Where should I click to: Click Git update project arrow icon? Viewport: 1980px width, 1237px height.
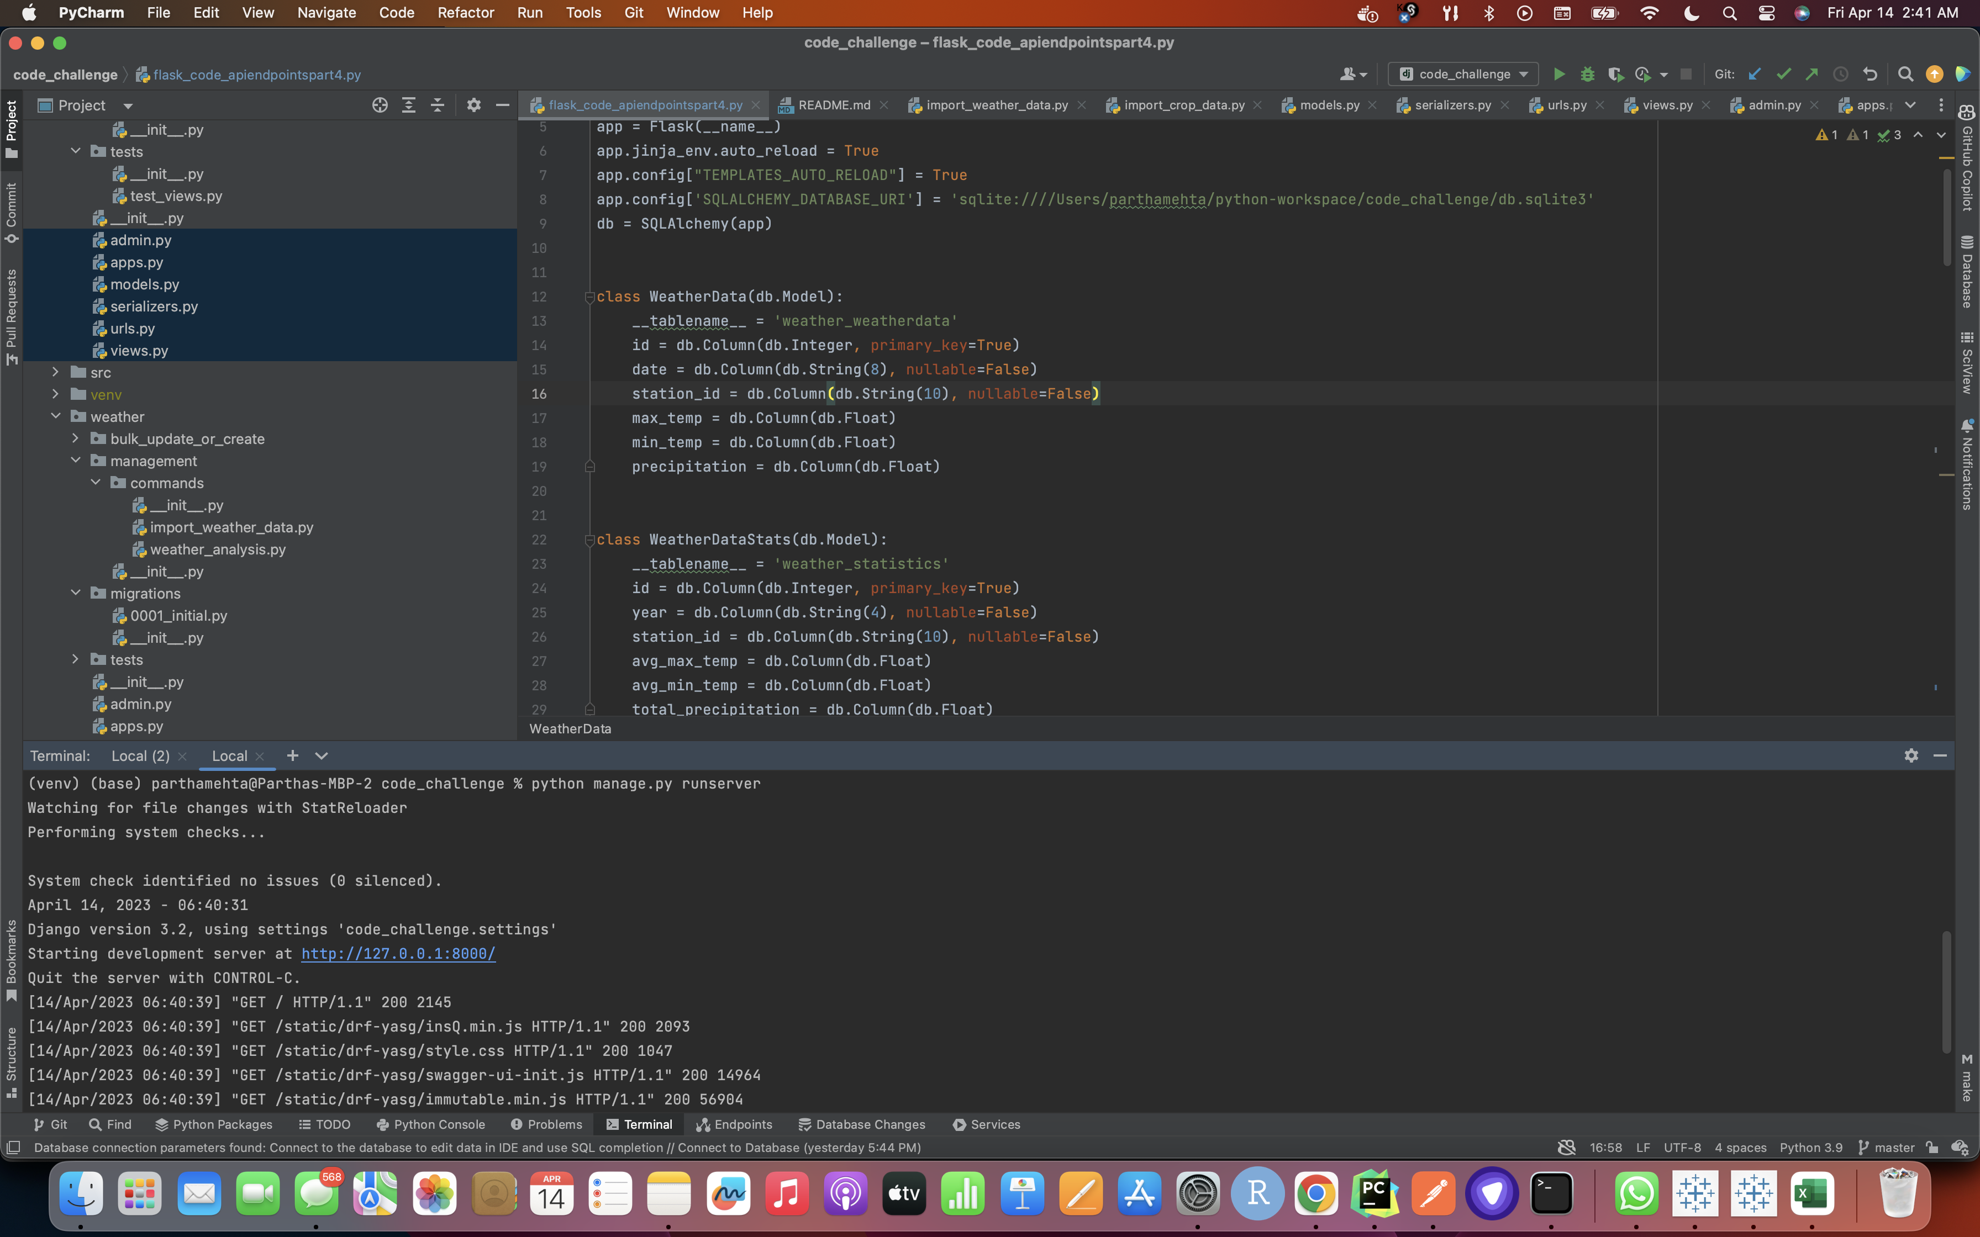[1754, 75]
